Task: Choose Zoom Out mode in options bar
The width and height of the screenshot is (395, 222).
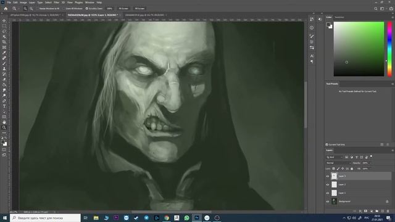Action: (x=31, y=9)
